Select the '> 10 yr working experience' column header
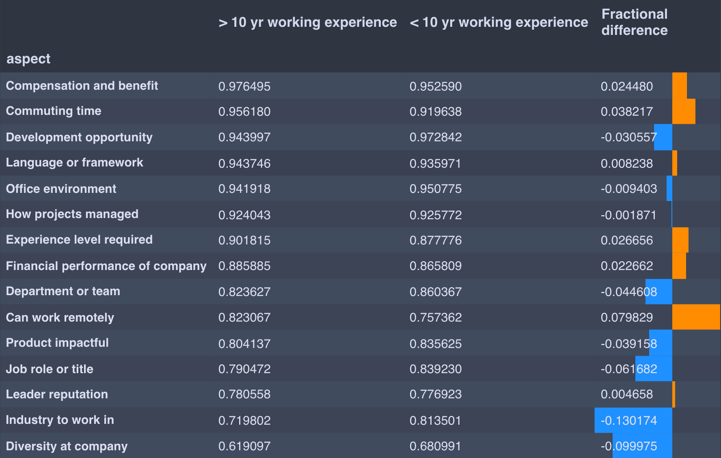 [x=308, y=22]
